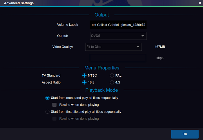The height and width of the screenshot is (140, 203).
Task: Select PAL TV standard
Action: (112, 75)
